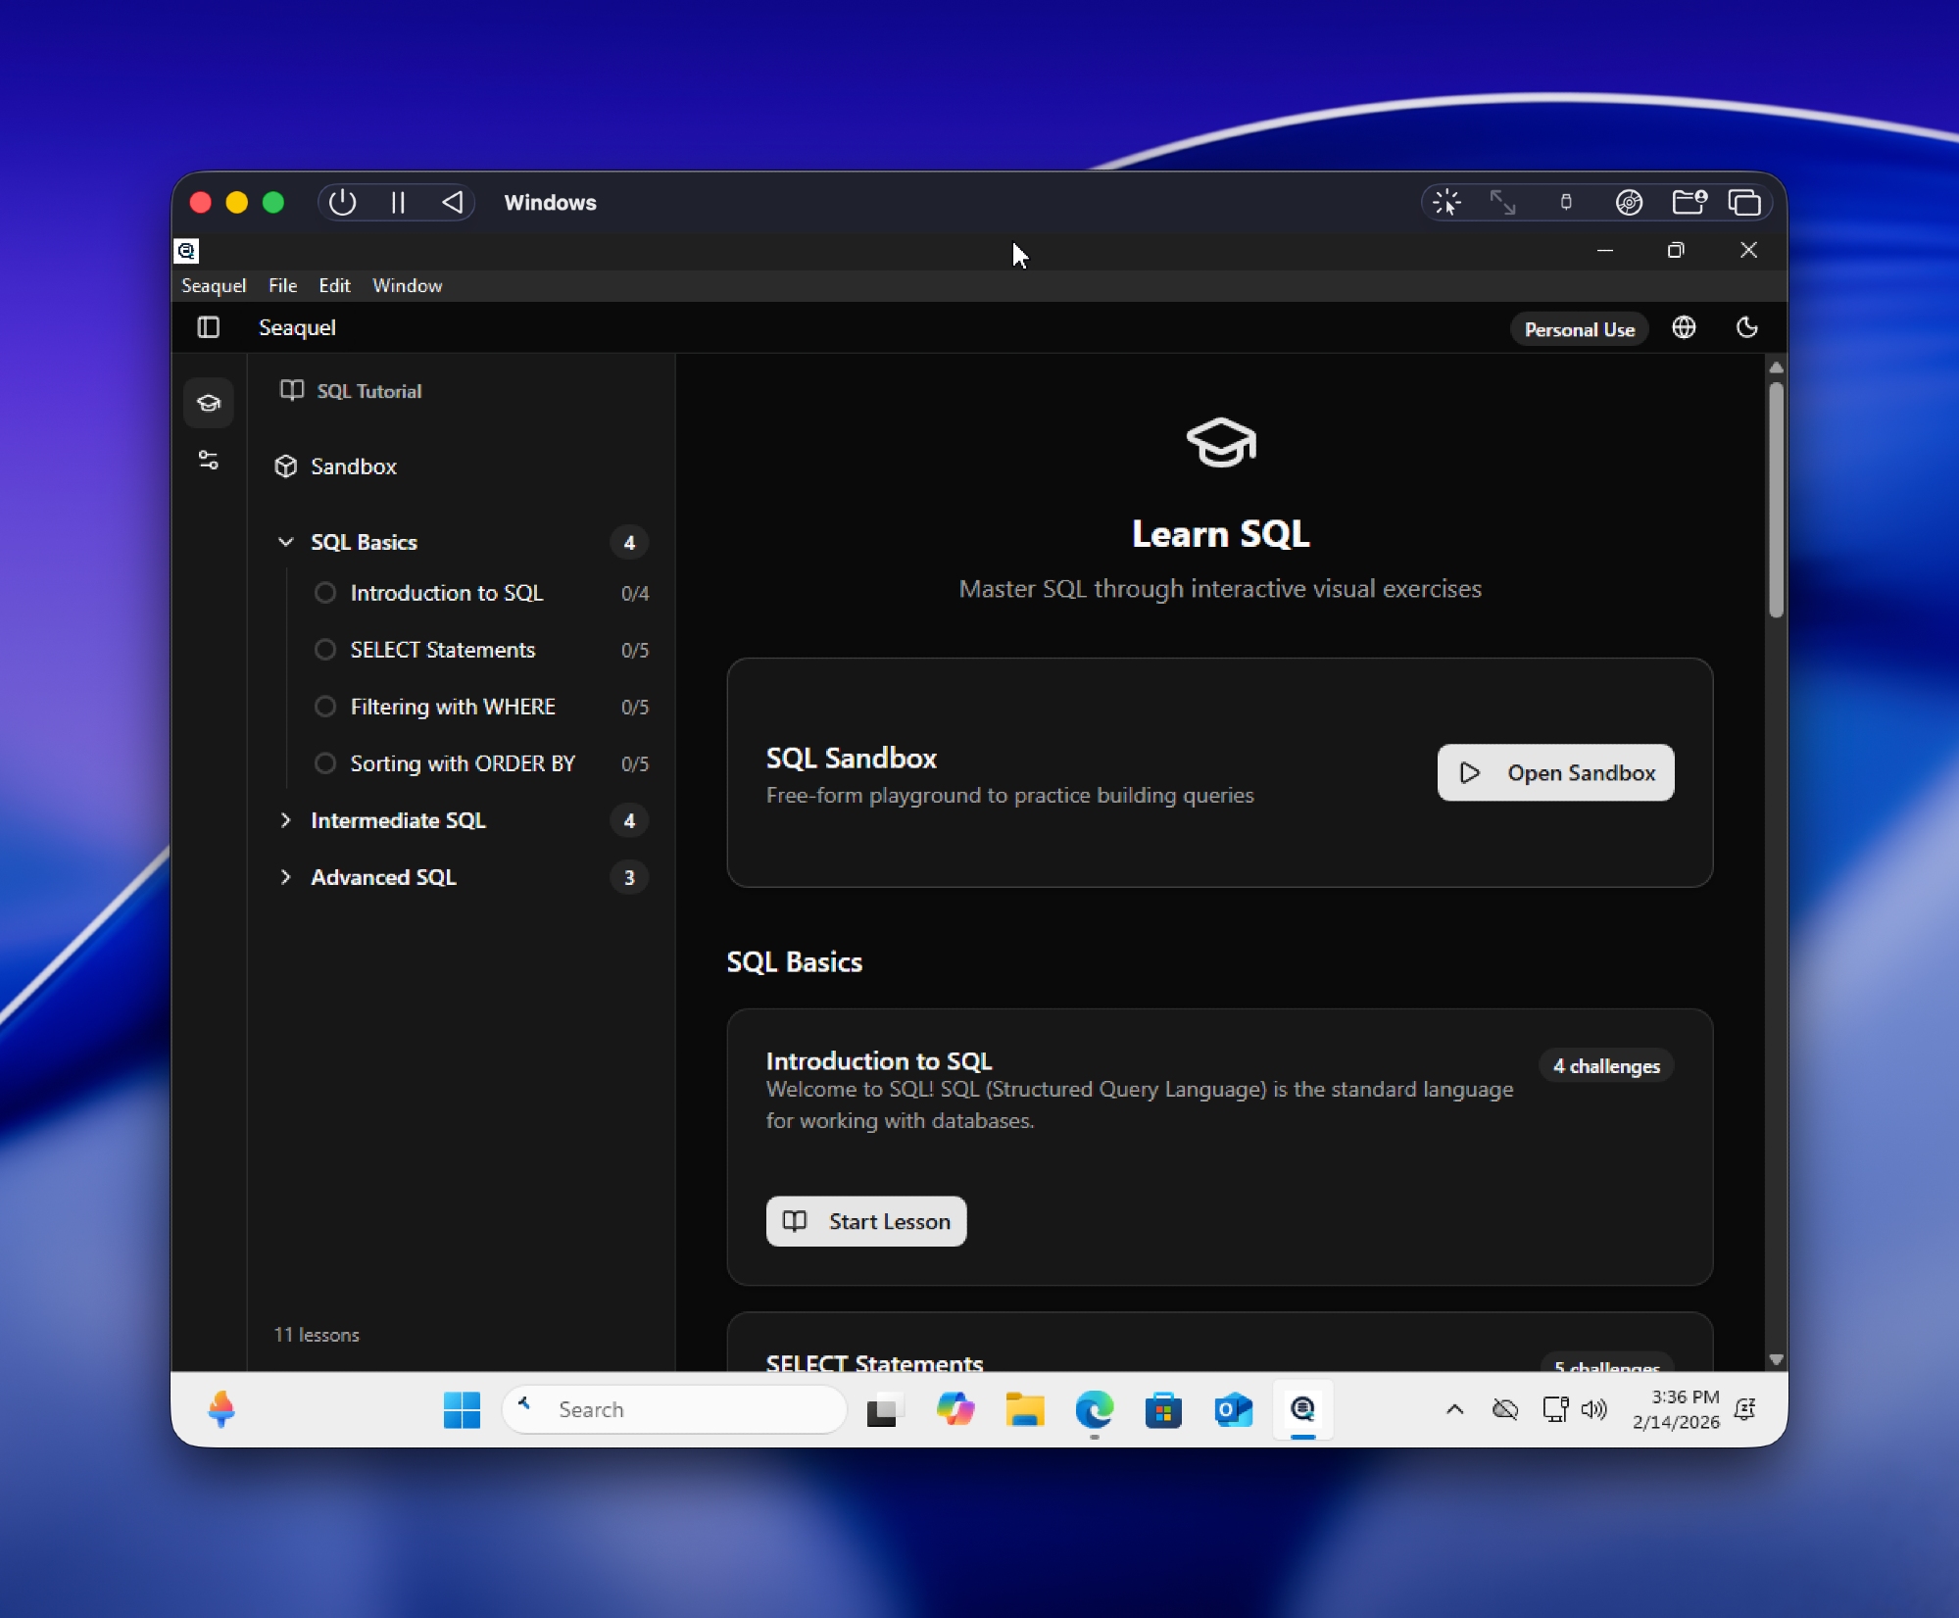1959x1618 pixels.
Task: Expand the Intermediate SQL section
Action: [286, 820]
